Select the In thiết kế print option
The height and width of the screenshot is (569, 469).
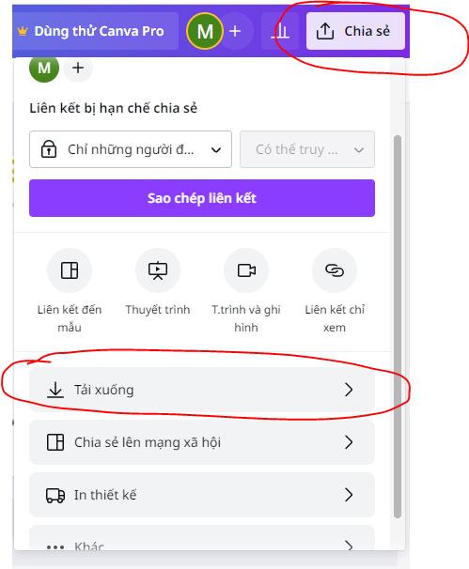[202, 495]
